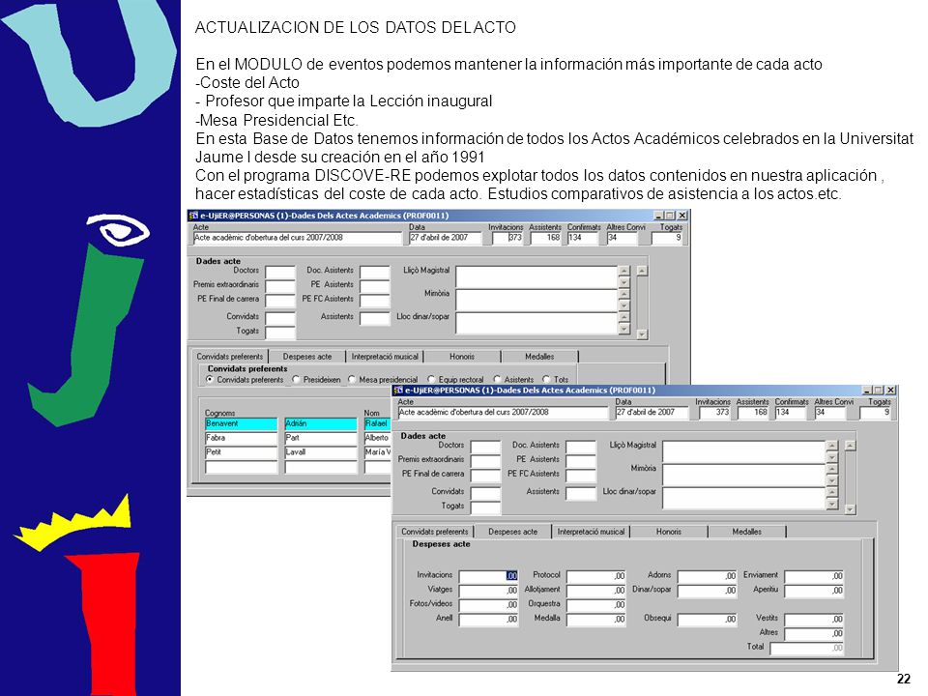Image resolution: width=928 pixels, height=696 pixels.
Task: Click up arrow of Mimòria box in front window
Action: click(x=832, y=469)
